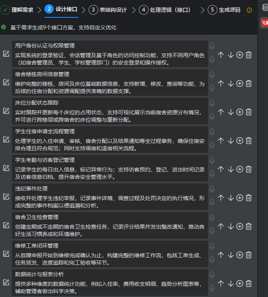Go to step 4 处理逻辑（接口）
This screenshot has width=268, height=297.
(x=165, y=10)
